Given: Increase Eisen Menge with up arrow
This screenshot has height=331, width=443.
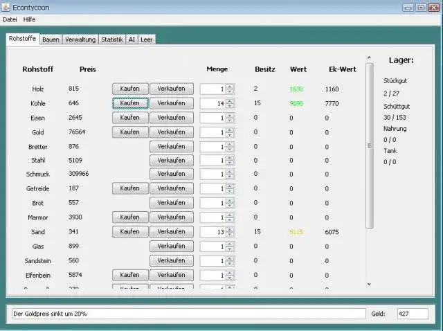Looking at the screenshot, I should click(x=230, y=116).
